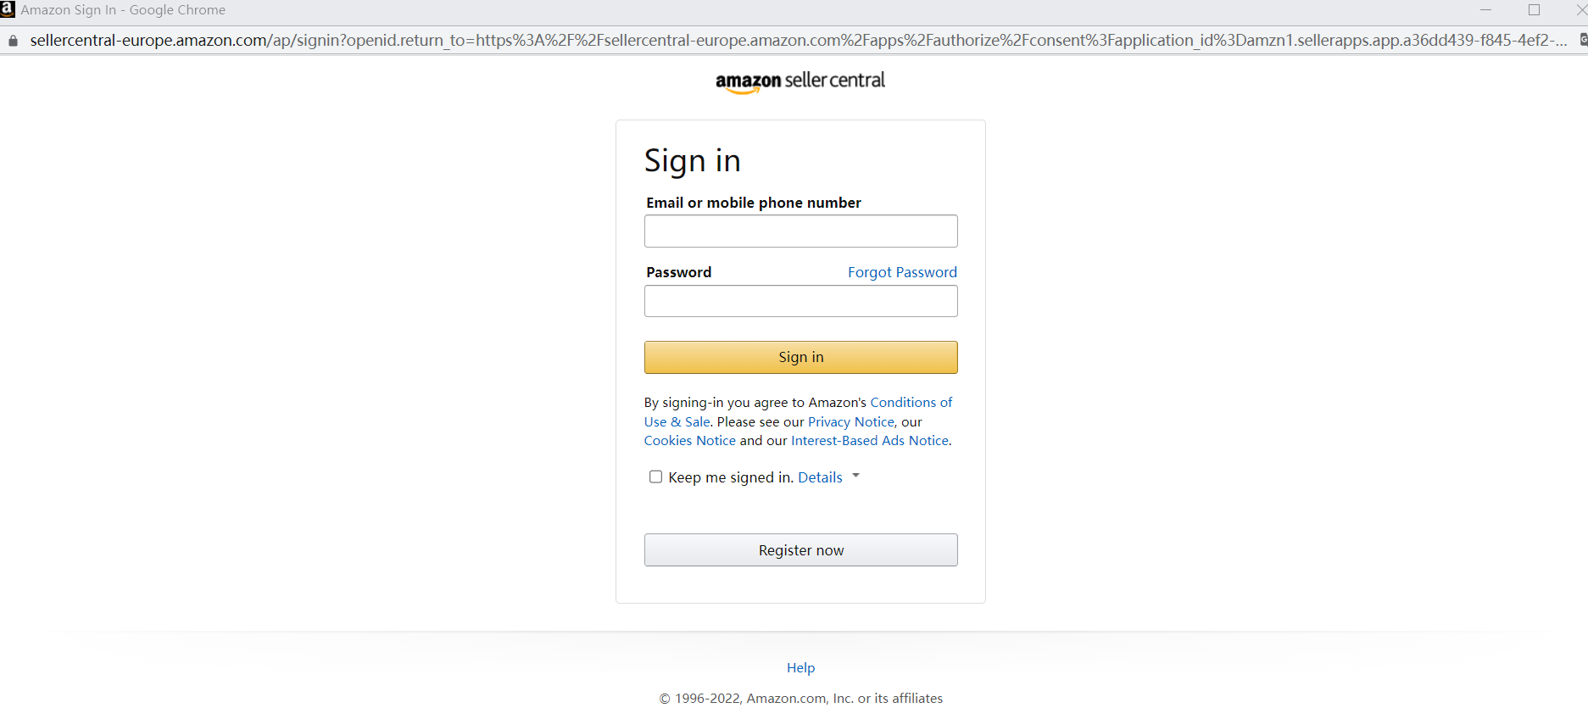Image resolution: width=1588 pixels, height=719 pixels.
Task: Click the Amazon Seller Central logo
Action: (800, 81)
